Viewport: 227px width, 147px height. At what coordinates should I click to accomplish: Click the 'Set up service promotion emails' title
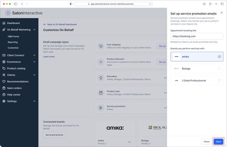tap(194, 14)
